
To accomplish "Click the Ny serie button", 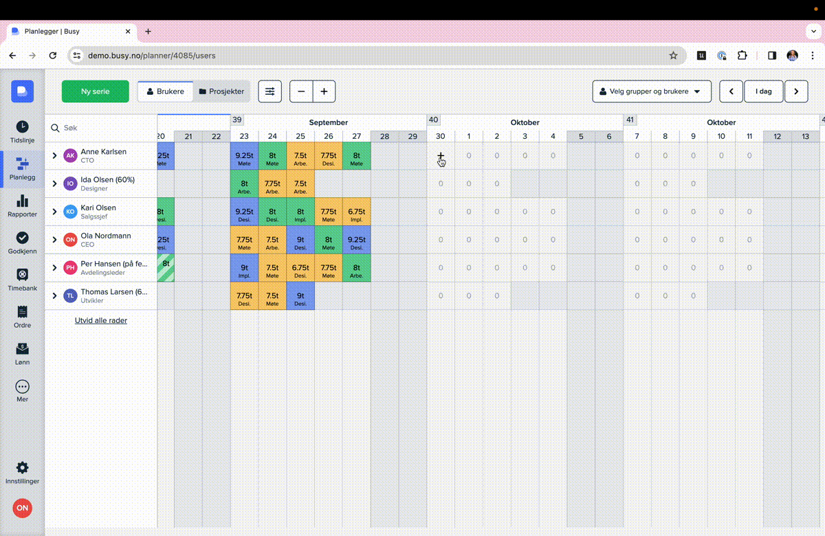I will (95, 91).
